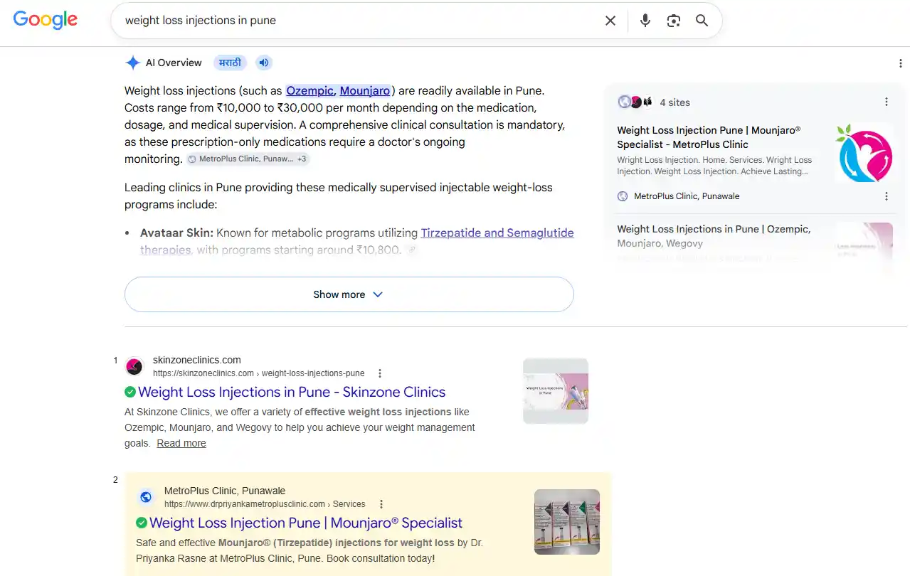The image size is (910, 576).
Task: Click the skinzoneclinics.com favicon
Action: click(x=134, y=366)
